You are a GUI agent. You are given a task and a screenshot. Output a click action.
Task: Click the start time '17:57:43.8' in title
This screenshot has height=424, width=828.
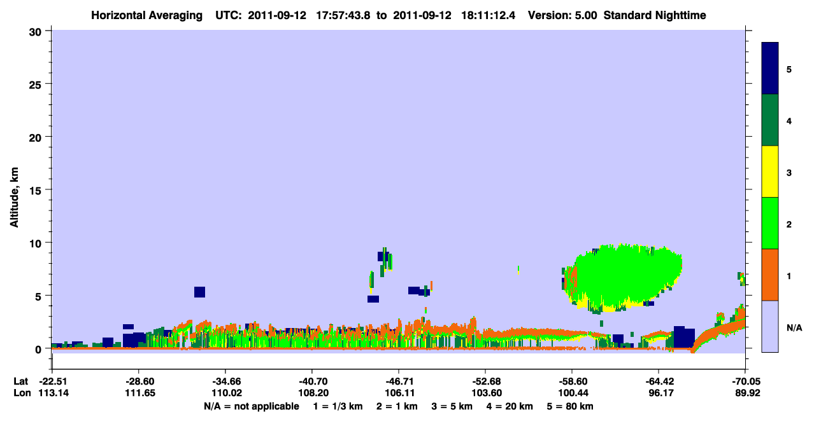(x=344, y=15)
